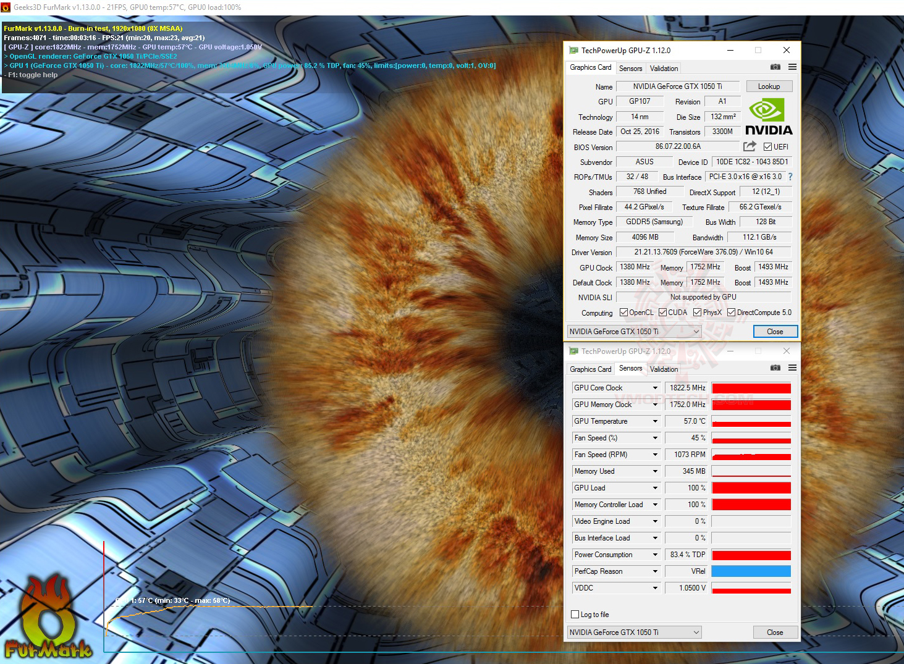Screen dimensions: 904x664
Task: Click the blue PerfCap Reason graph bar
Action: click(751, 571)
